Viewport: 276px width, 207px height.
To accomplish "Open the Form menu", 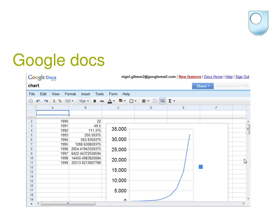I will 113,94.
